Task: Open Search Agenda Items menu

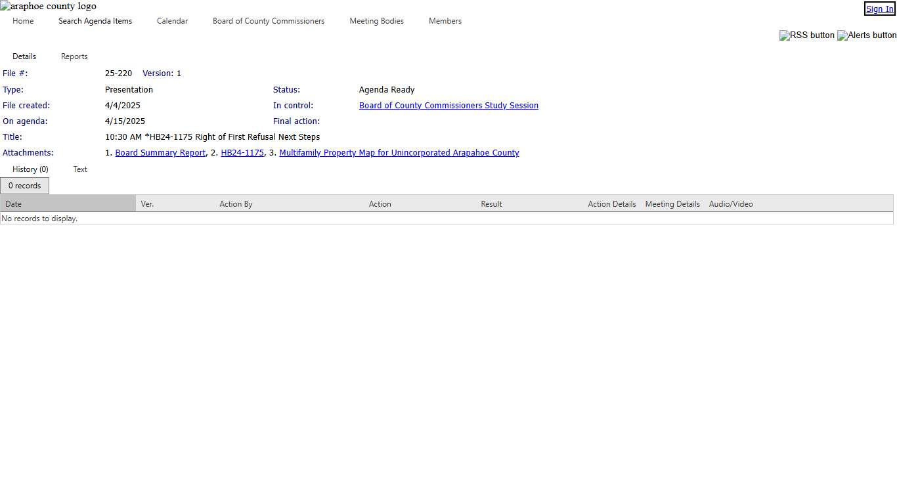Action: tap(95, 21)
